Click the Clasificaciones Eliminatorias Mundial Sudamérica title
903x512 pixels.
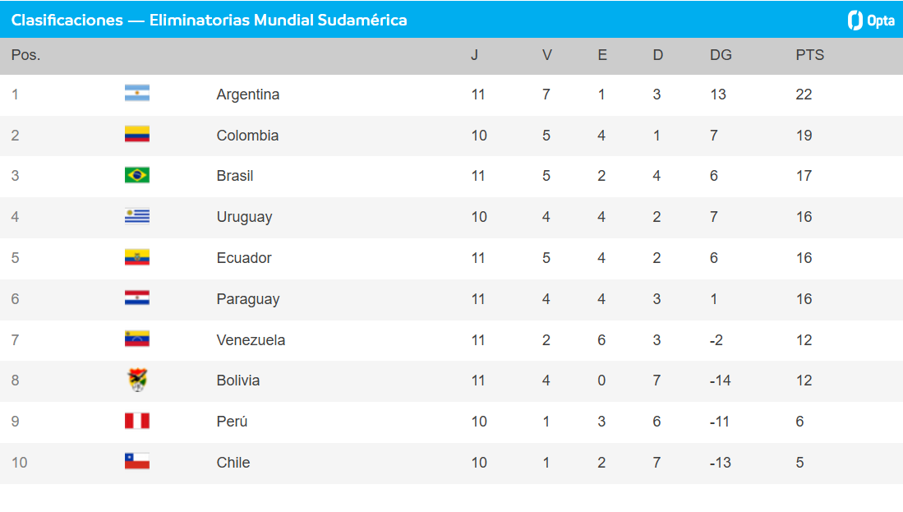pos(209,21)
